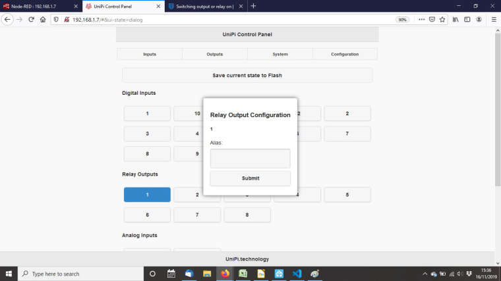The image size is (501, 281).
Task: Bookmark this page with the star
Action: (x=442, y=20)
